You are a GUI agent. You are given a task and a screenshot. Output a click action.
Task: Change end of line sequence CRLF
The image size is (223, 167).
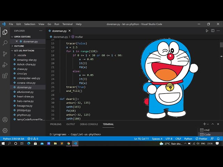point(178,139)
